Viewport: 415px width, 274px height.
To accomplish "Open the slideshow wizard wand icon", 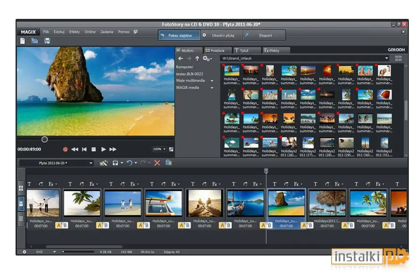I will click(104, 163).
